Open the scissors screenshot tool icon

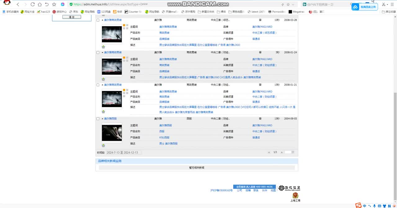tap(384, 4)
